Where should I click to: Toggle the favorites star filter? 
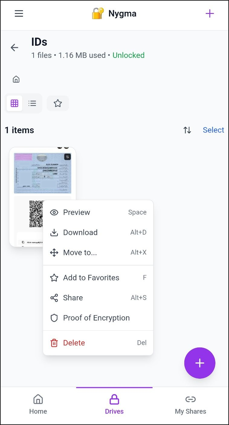click(x=58, y=104)
